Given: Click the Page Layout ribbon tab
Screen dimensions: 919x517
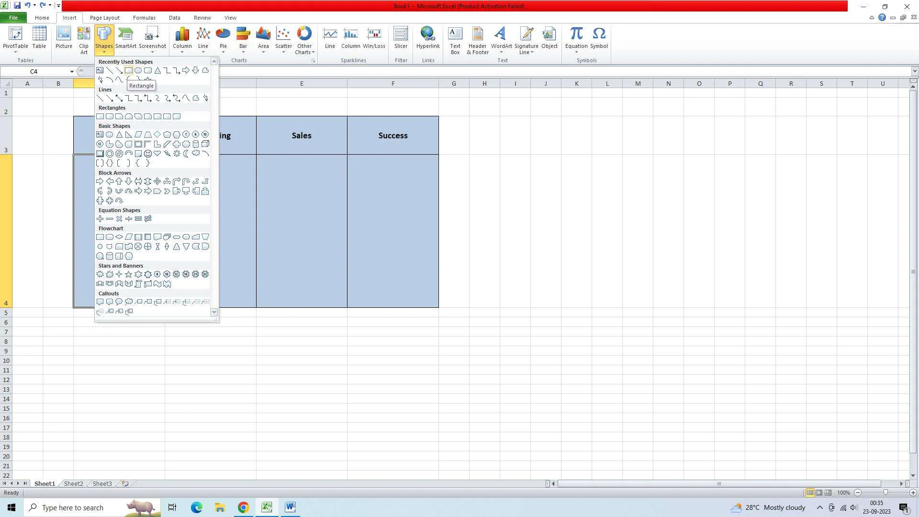Looking at the screenshot, I should coord(104,18).
